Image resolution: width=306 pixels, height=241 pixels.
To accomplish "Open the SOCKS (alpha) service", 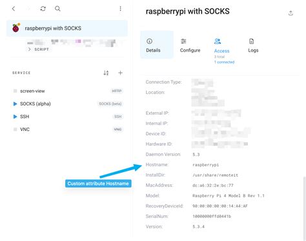I will [x=68, y=104].
